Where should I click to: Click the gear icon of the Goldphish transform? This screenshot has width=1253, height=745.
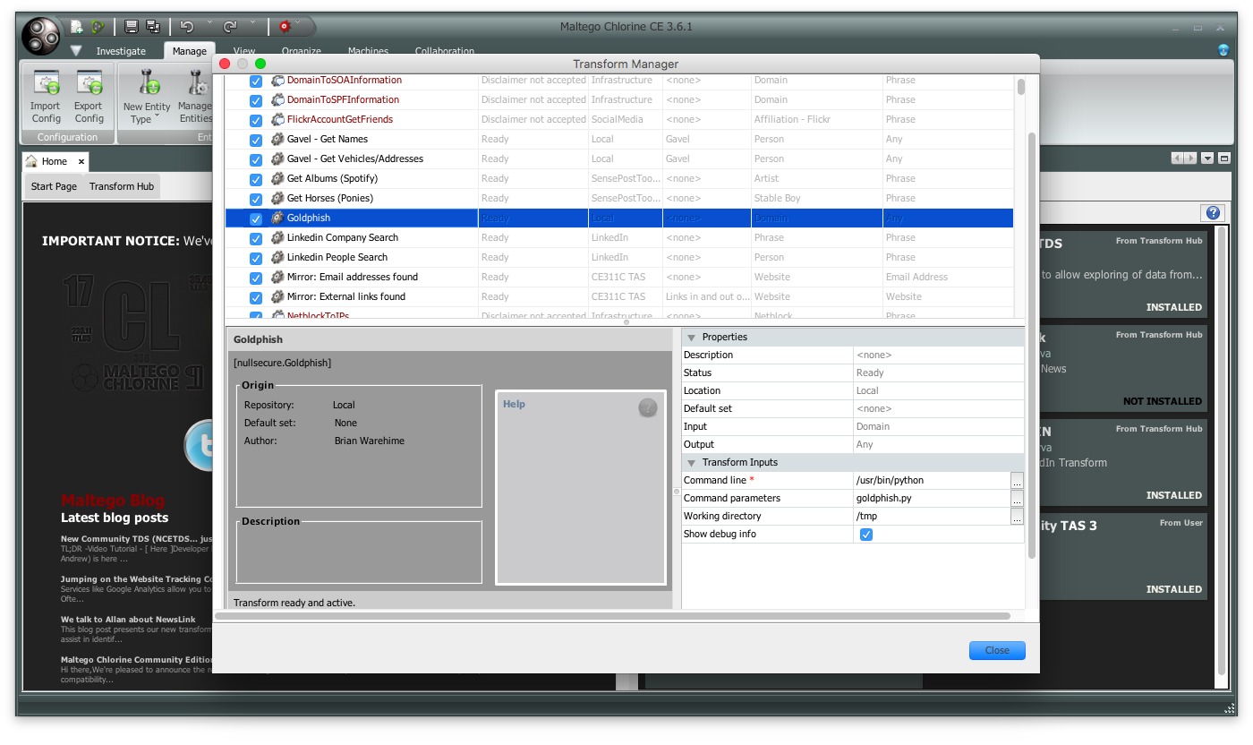(x=277, y=218)
